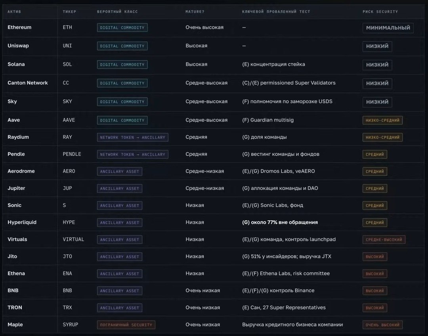Image resolution: width=428 pixels, height=336 pixels.
Task: Click '(E)/(F)/(G) контроль Binance' text
Action: [x=278, y=291]
